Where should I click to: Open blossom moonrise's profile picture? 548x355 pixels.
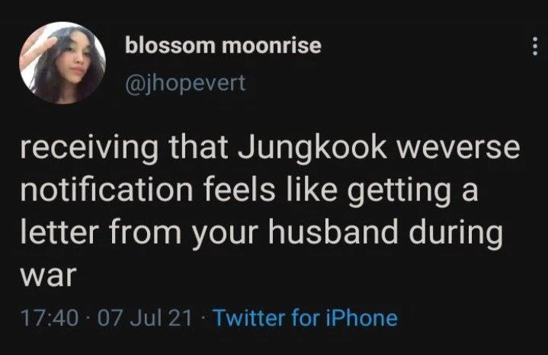click(62, 62)
